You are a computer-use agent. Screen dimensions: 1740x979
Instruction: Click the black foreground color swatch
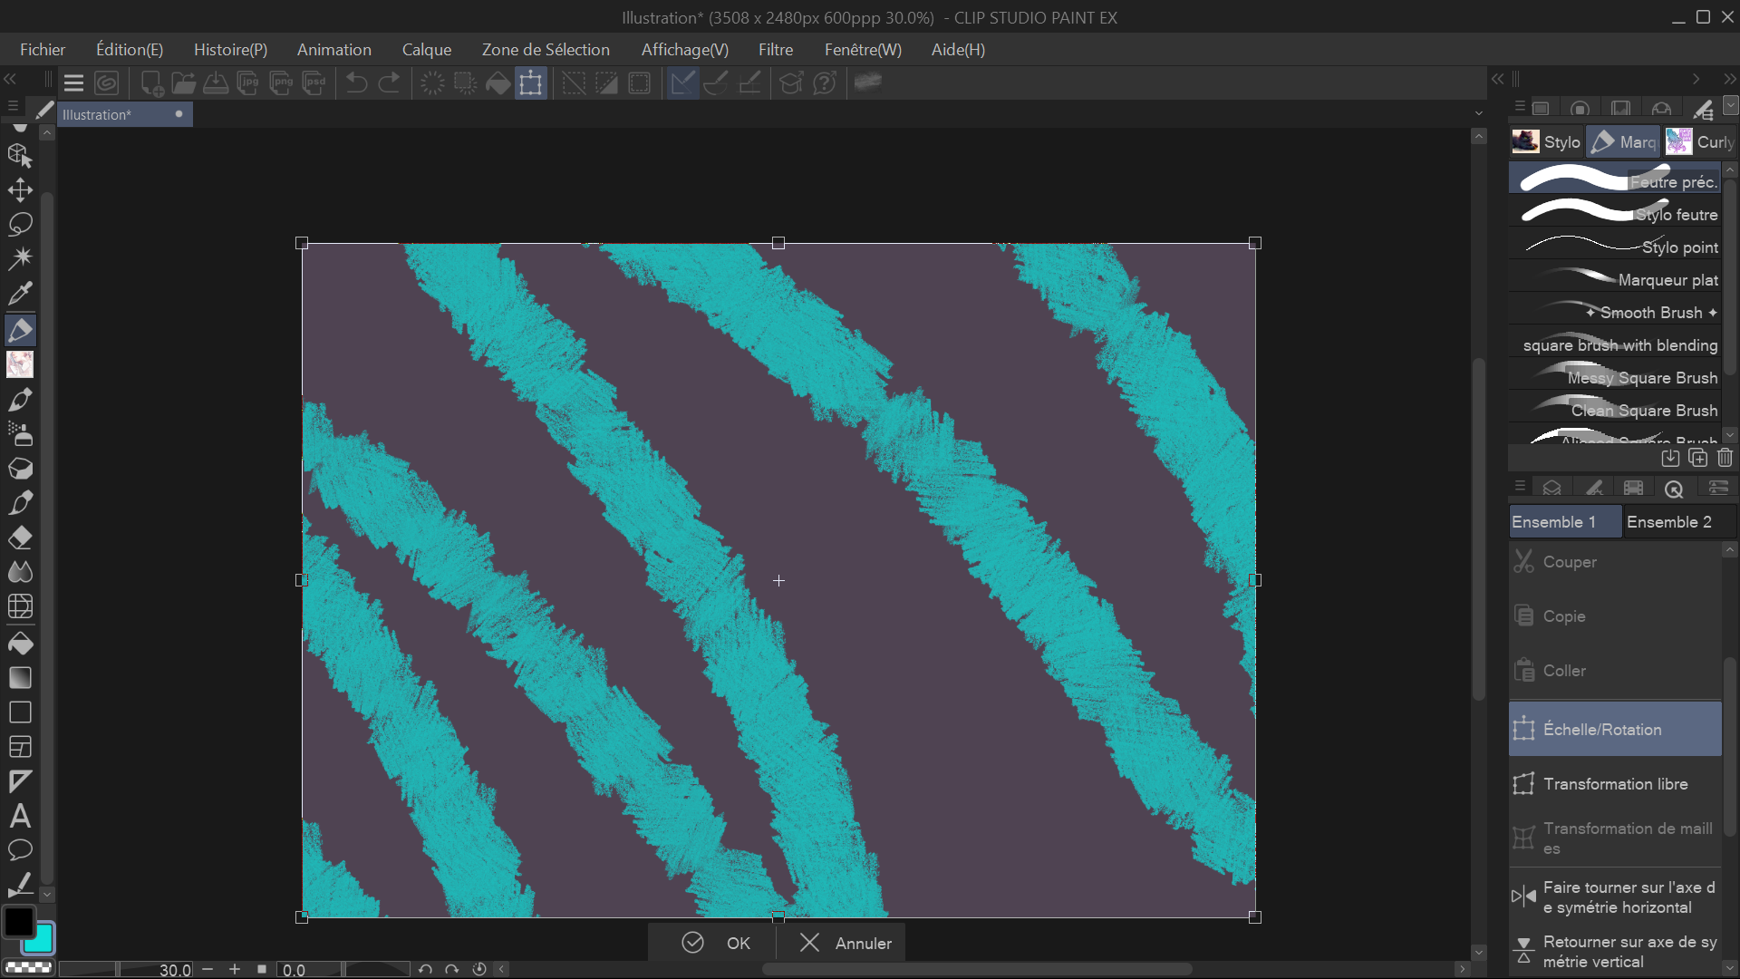tap(20, 922)
